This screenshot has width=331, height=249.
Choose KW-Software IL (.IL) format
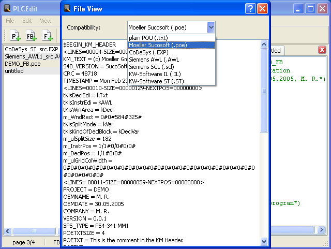pyautogui.click(x=171, y=74)
